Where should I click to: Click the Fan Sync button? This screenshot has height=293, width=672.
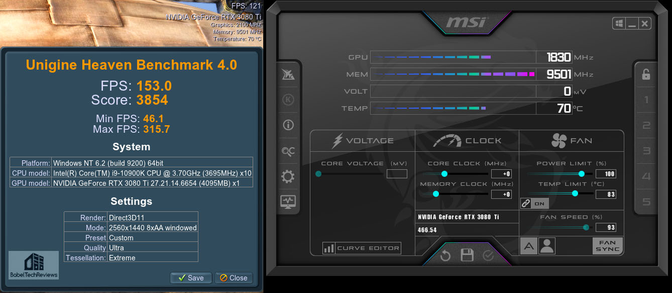[x=608, y=246]
